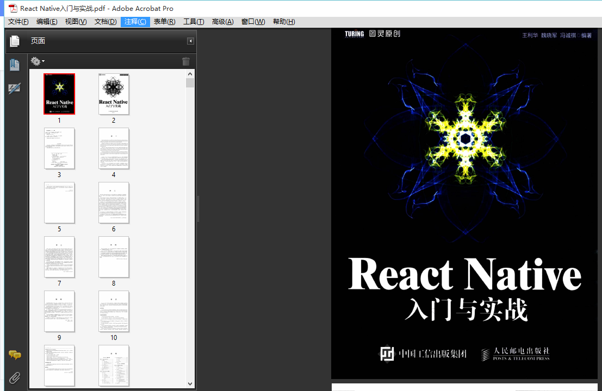Open the 编辑(E) menu

click(47, 22)
